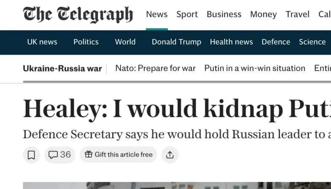
Task: Open 'Putin in a win-win situation' story
Action: 255,68
